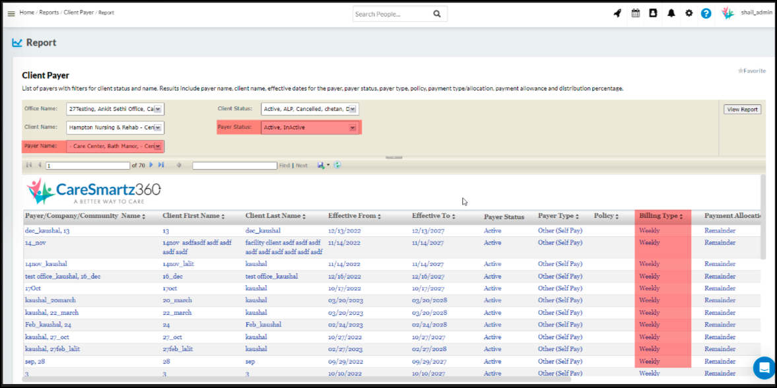Refresh the report with refresh icon

coord(337,165)
